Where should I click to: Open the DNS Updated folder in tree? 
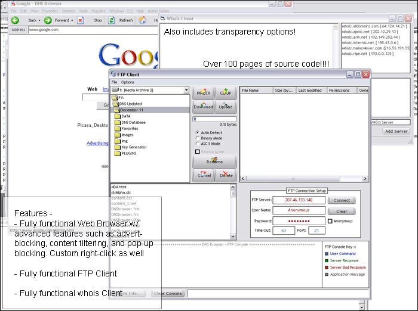click(131, 104)
